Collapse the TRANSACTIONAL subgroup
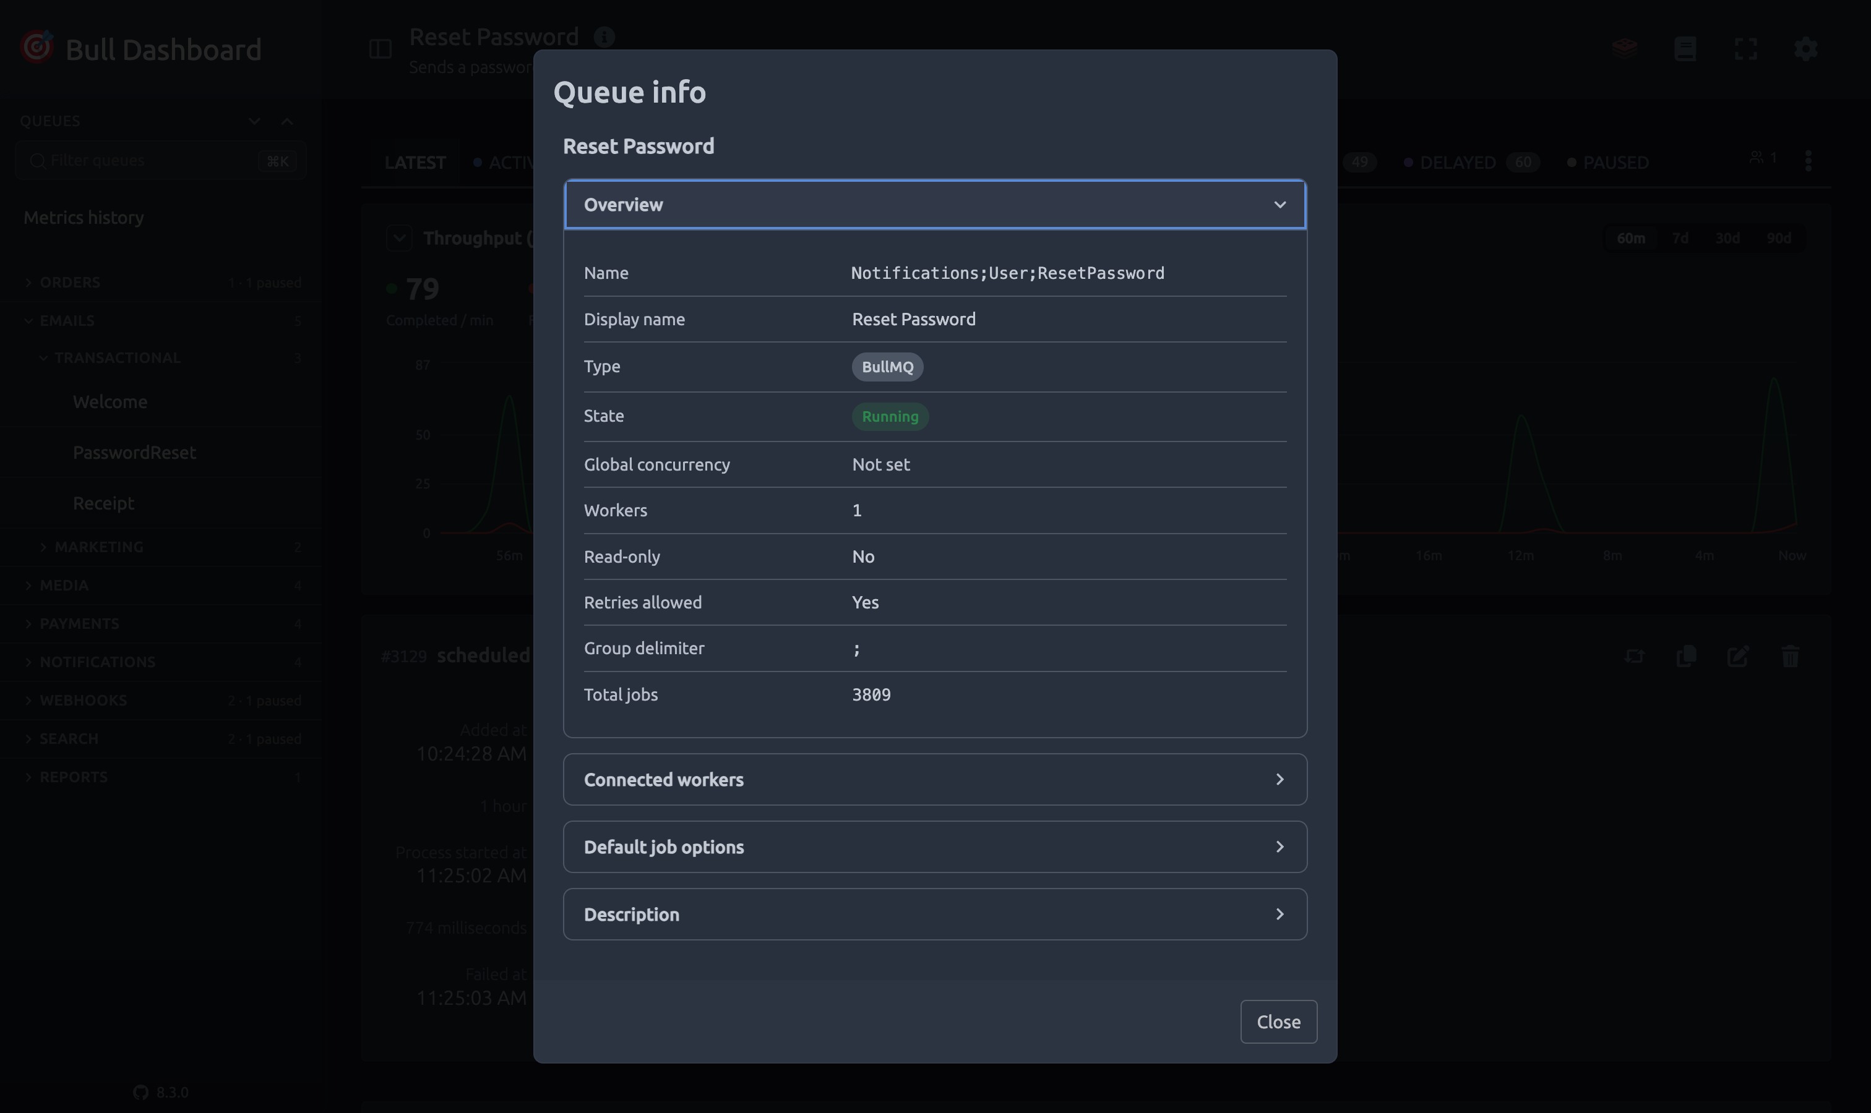 point(161,358)
